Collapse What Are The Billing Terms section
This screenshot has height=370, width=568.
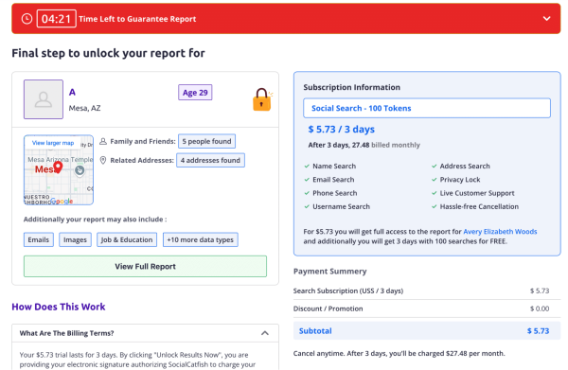click(x=265, y=333)
